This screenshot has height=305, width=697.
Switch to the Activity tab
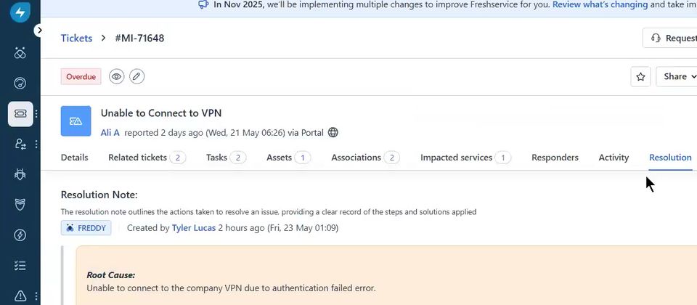[x=614, y=158]
